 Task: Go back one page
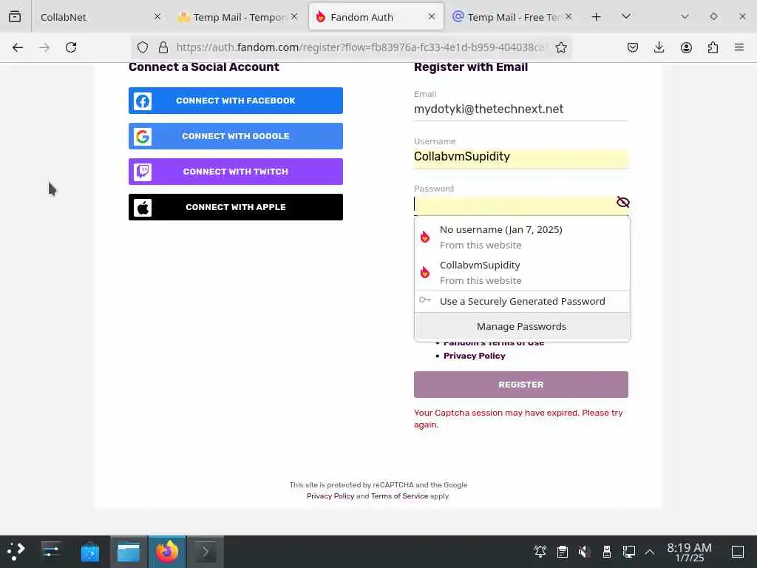point(18,47)
